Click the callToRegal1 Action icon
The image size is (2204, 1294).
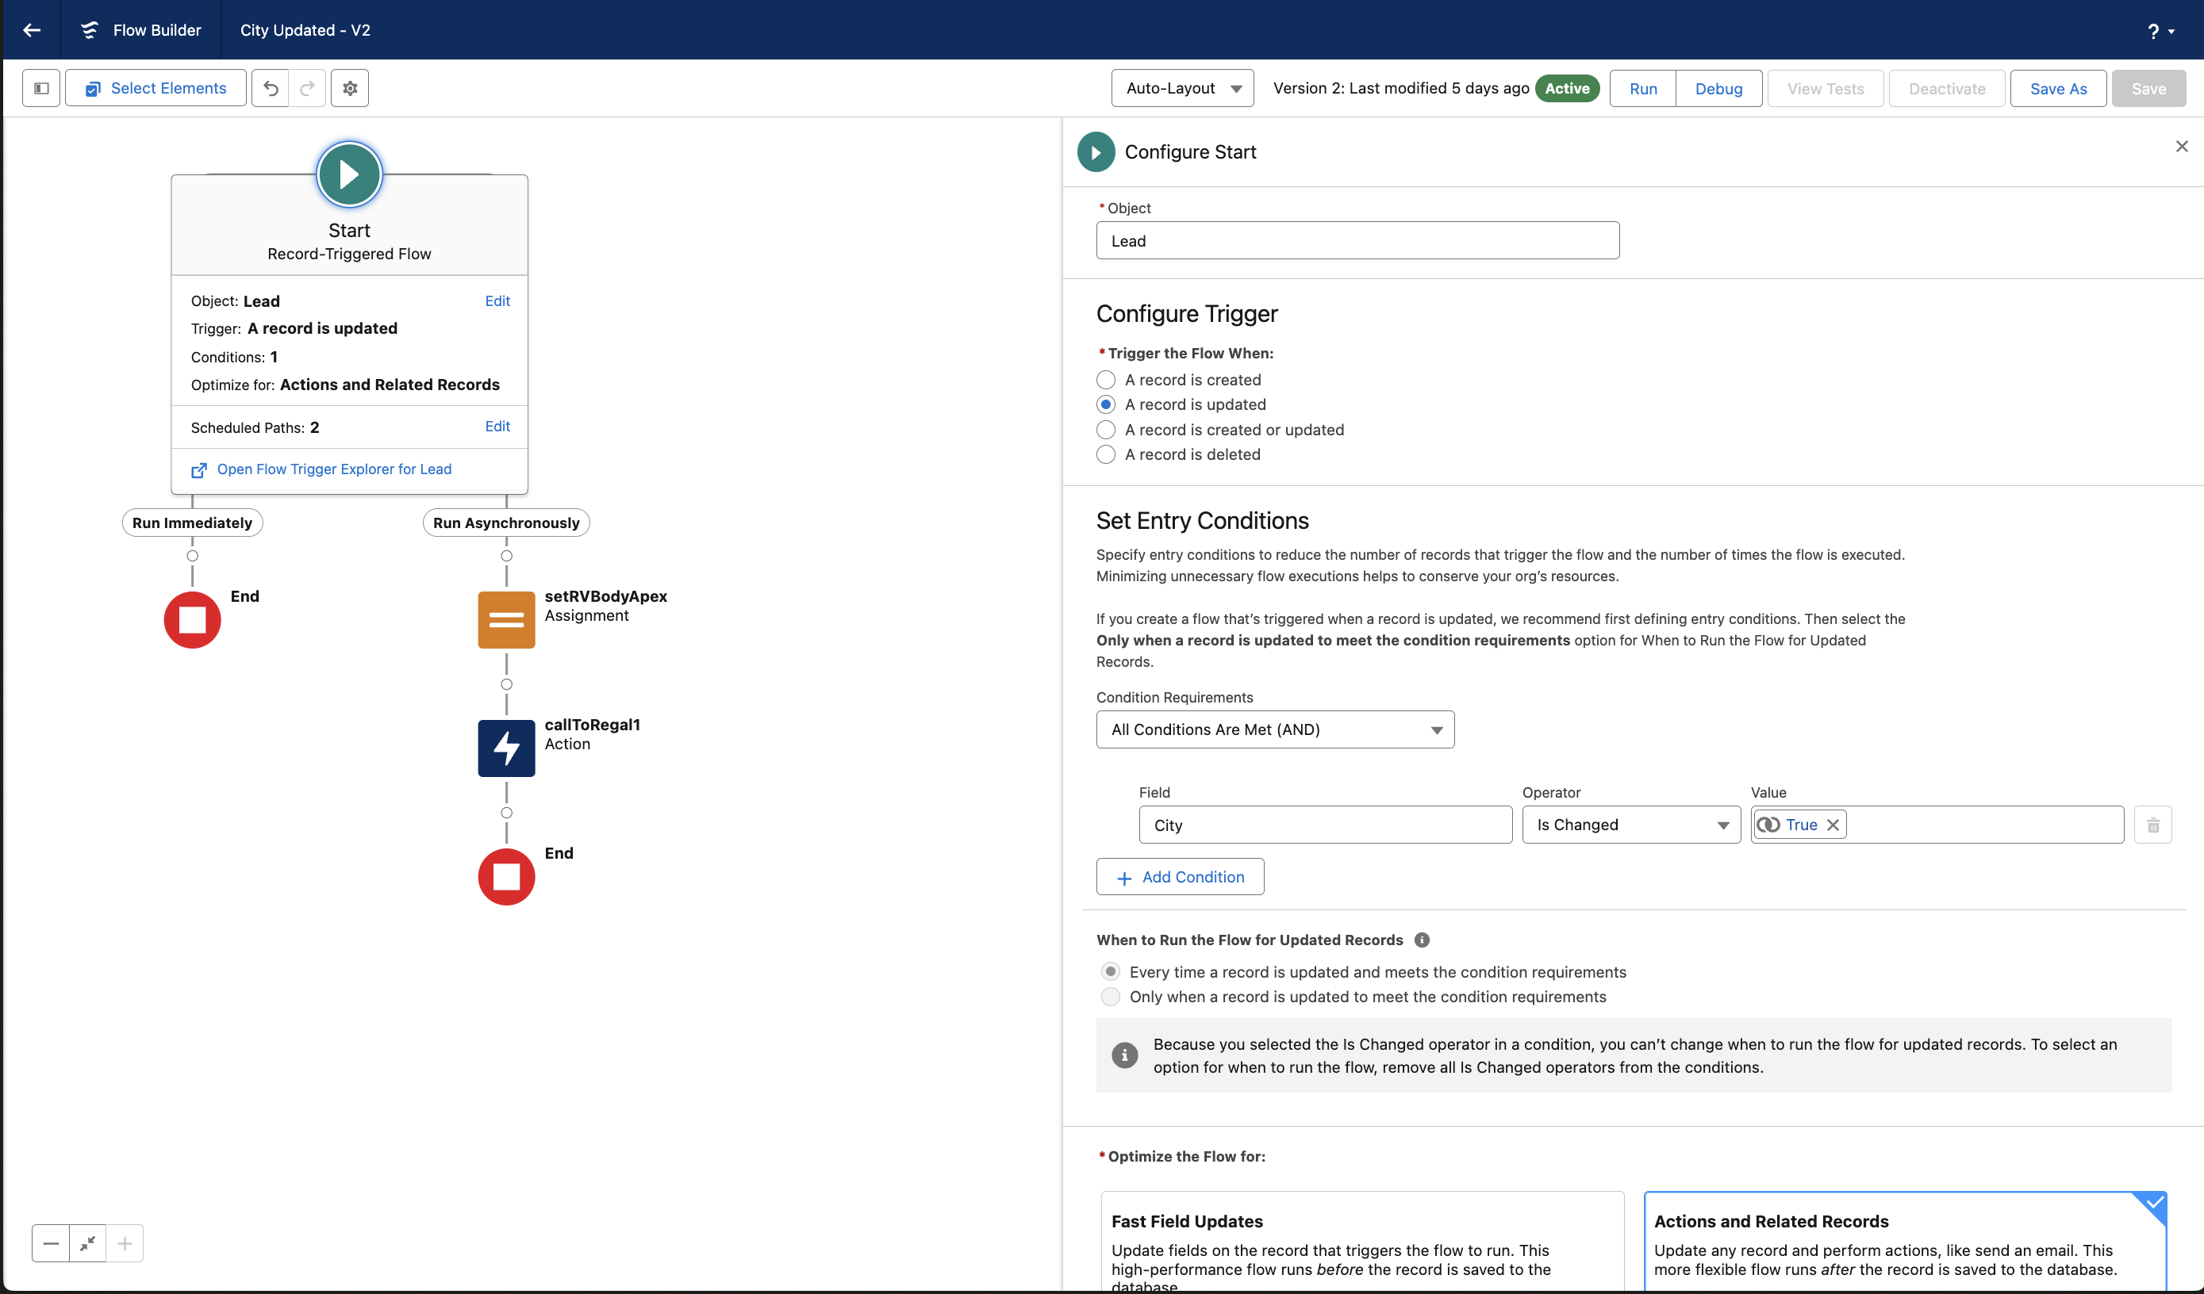point(506,748)
